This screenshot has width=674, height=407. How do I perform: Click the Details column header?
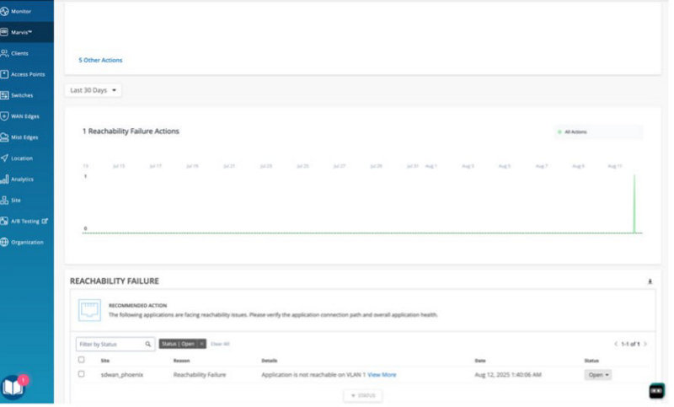tap(269, 361)
